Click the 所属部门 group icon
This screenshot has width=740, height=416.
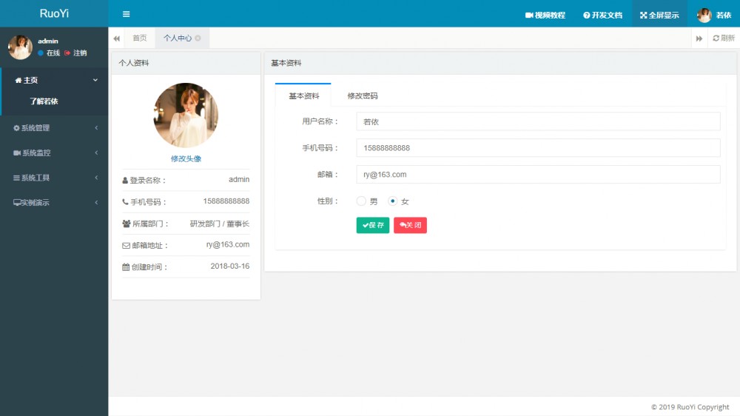point(126,224)
